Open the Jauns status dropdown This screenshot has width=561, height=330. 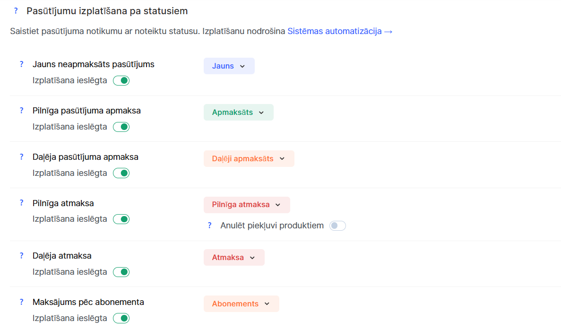(x=229, y=66)
